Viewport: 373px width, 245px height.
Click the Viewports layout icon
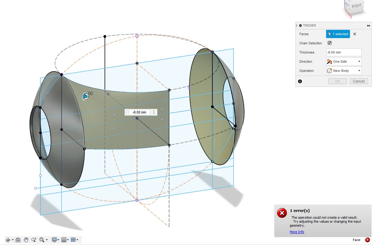[x=73, y=240]
